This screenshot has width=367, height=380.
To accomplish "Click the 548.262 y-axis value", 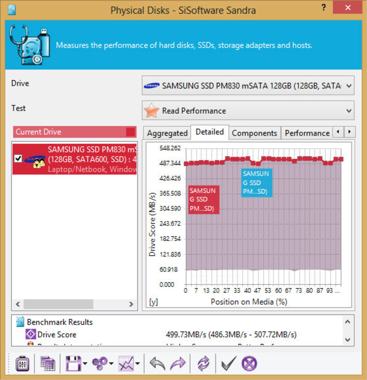I will coord(170,148).
